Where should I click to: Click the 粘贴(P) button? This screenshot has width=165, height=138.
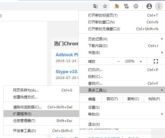[x=154, y=99]
